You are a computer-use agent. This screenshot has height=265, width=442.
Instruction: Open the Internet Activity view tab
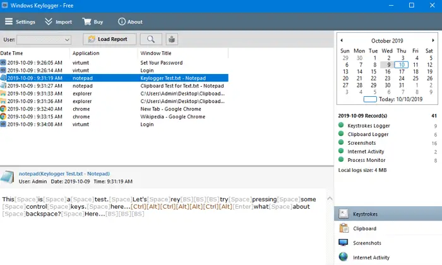[388, 257]
